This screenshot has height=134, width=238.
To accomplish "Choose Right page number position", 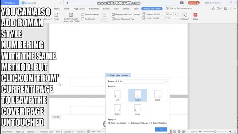I will pos(158,95).
